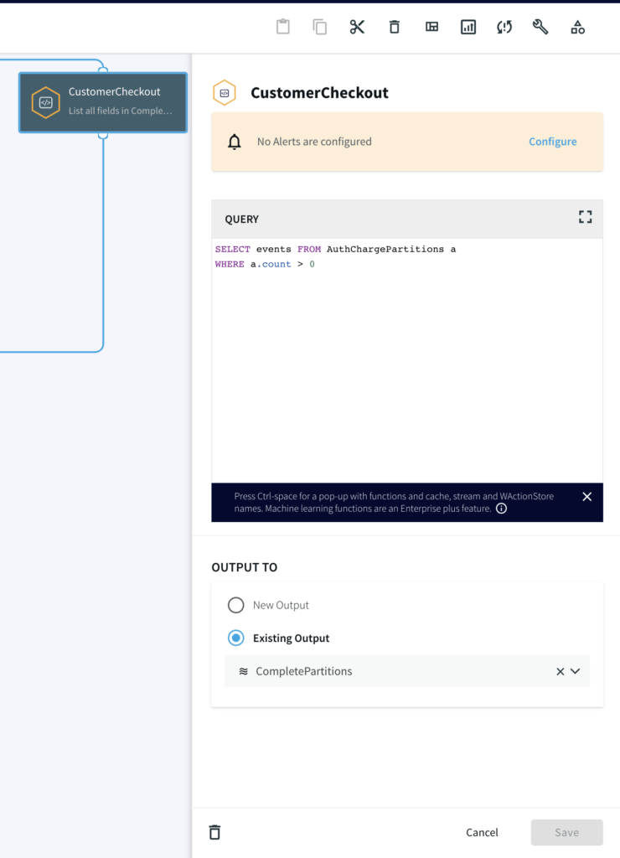
Task: Open the bar chart monitoring icon
Action: [x=468, y=27]
